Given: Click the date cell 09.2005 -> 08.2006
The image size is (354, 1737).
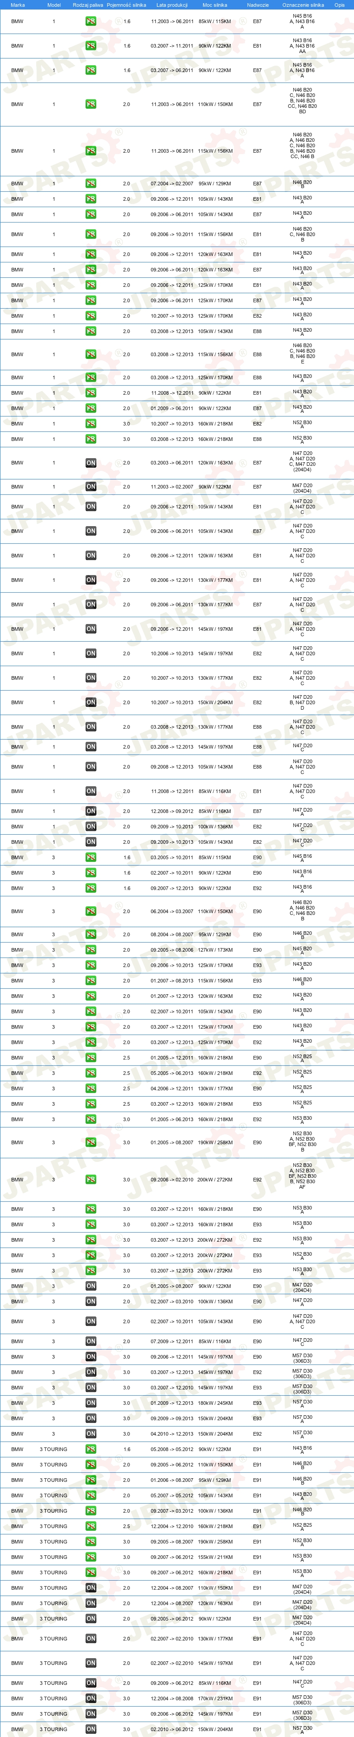Looking at the screenshot, I should (x=172, y=949).
